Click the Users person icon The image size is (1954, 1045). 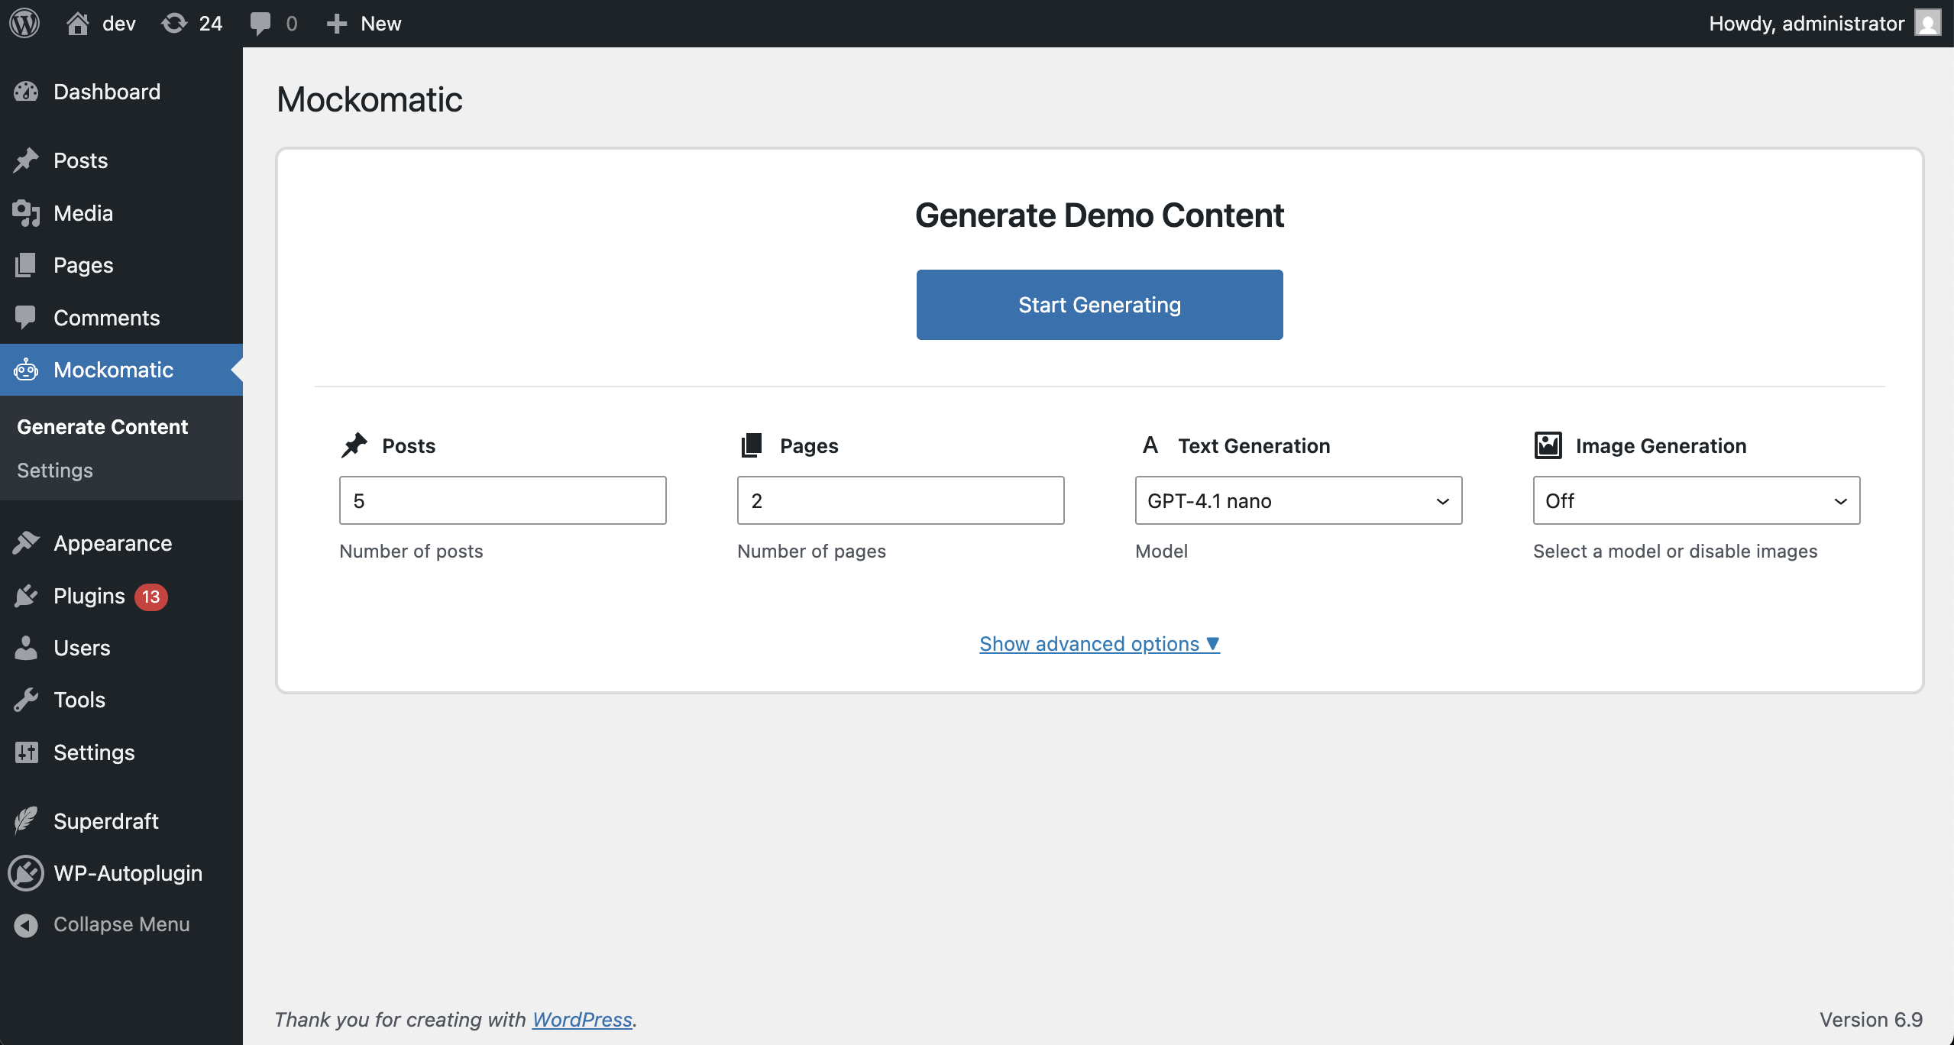click(x=25, y=648)
